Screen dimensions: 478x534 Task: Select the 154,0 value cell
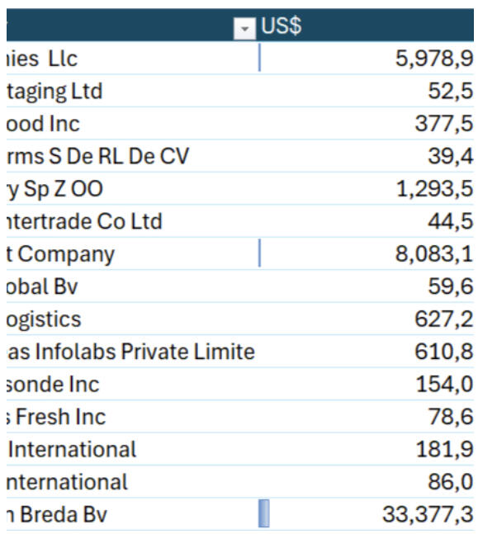coord(366,384)
